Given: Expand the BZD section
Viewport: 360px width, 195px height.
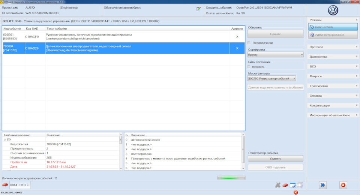Looking at the screenshot, I should [333, 66].
